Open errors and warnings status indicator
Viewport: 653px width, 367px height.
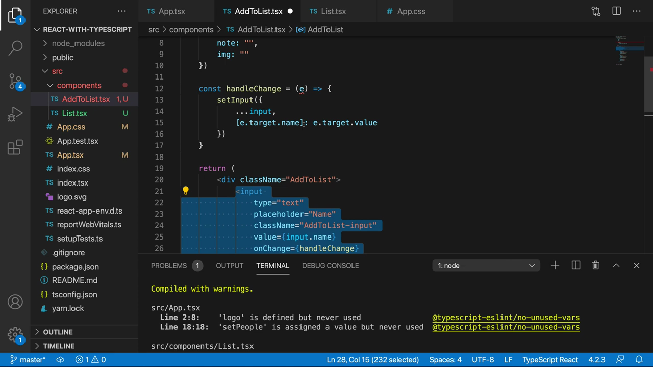[90, 360]
